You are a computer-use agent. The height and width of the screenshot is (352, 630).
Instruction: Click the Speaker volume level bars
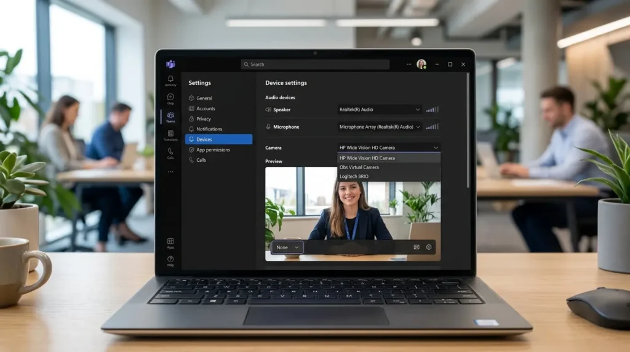(433, 110)
